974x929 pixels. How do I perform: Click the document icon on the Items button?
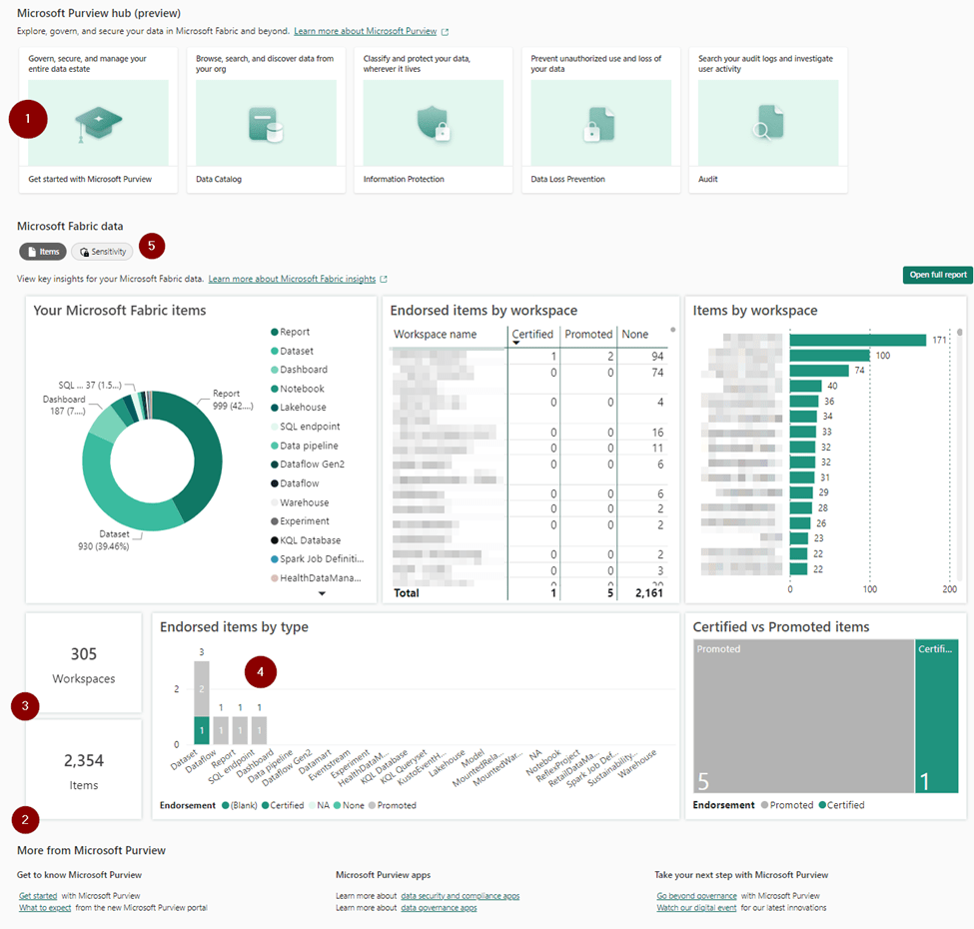30,252
